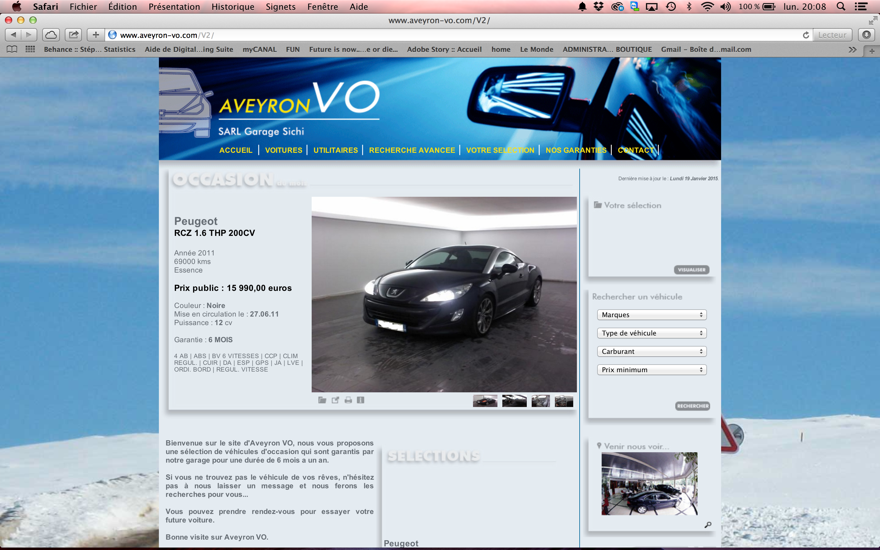Click Safari's Share button in toolbar

tap(73, 35)
